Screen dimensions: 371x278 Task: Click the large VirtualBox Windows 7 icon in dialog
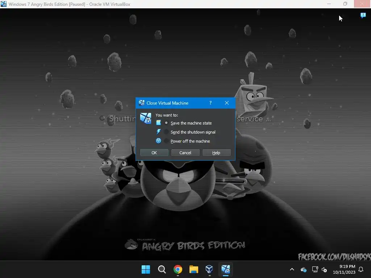pyautogui.click(x=146, y=118)
